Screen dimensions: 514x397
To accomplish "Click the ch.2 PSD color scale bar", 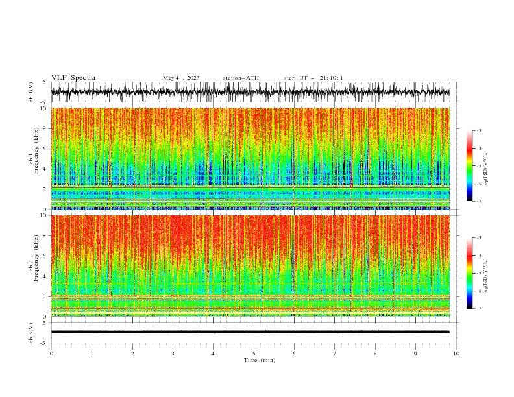I will pos(469,273).
